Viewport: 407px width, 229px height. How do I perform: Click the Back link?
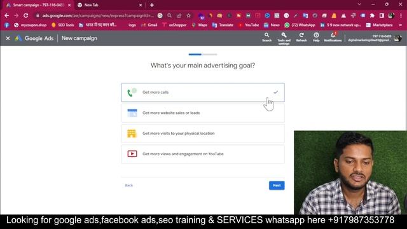(129, 185)
